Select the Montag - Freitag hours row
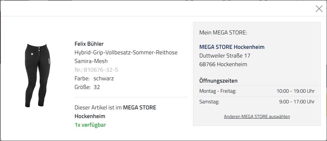The width and height of the screenshot is (327, 141). click(257, 91)
